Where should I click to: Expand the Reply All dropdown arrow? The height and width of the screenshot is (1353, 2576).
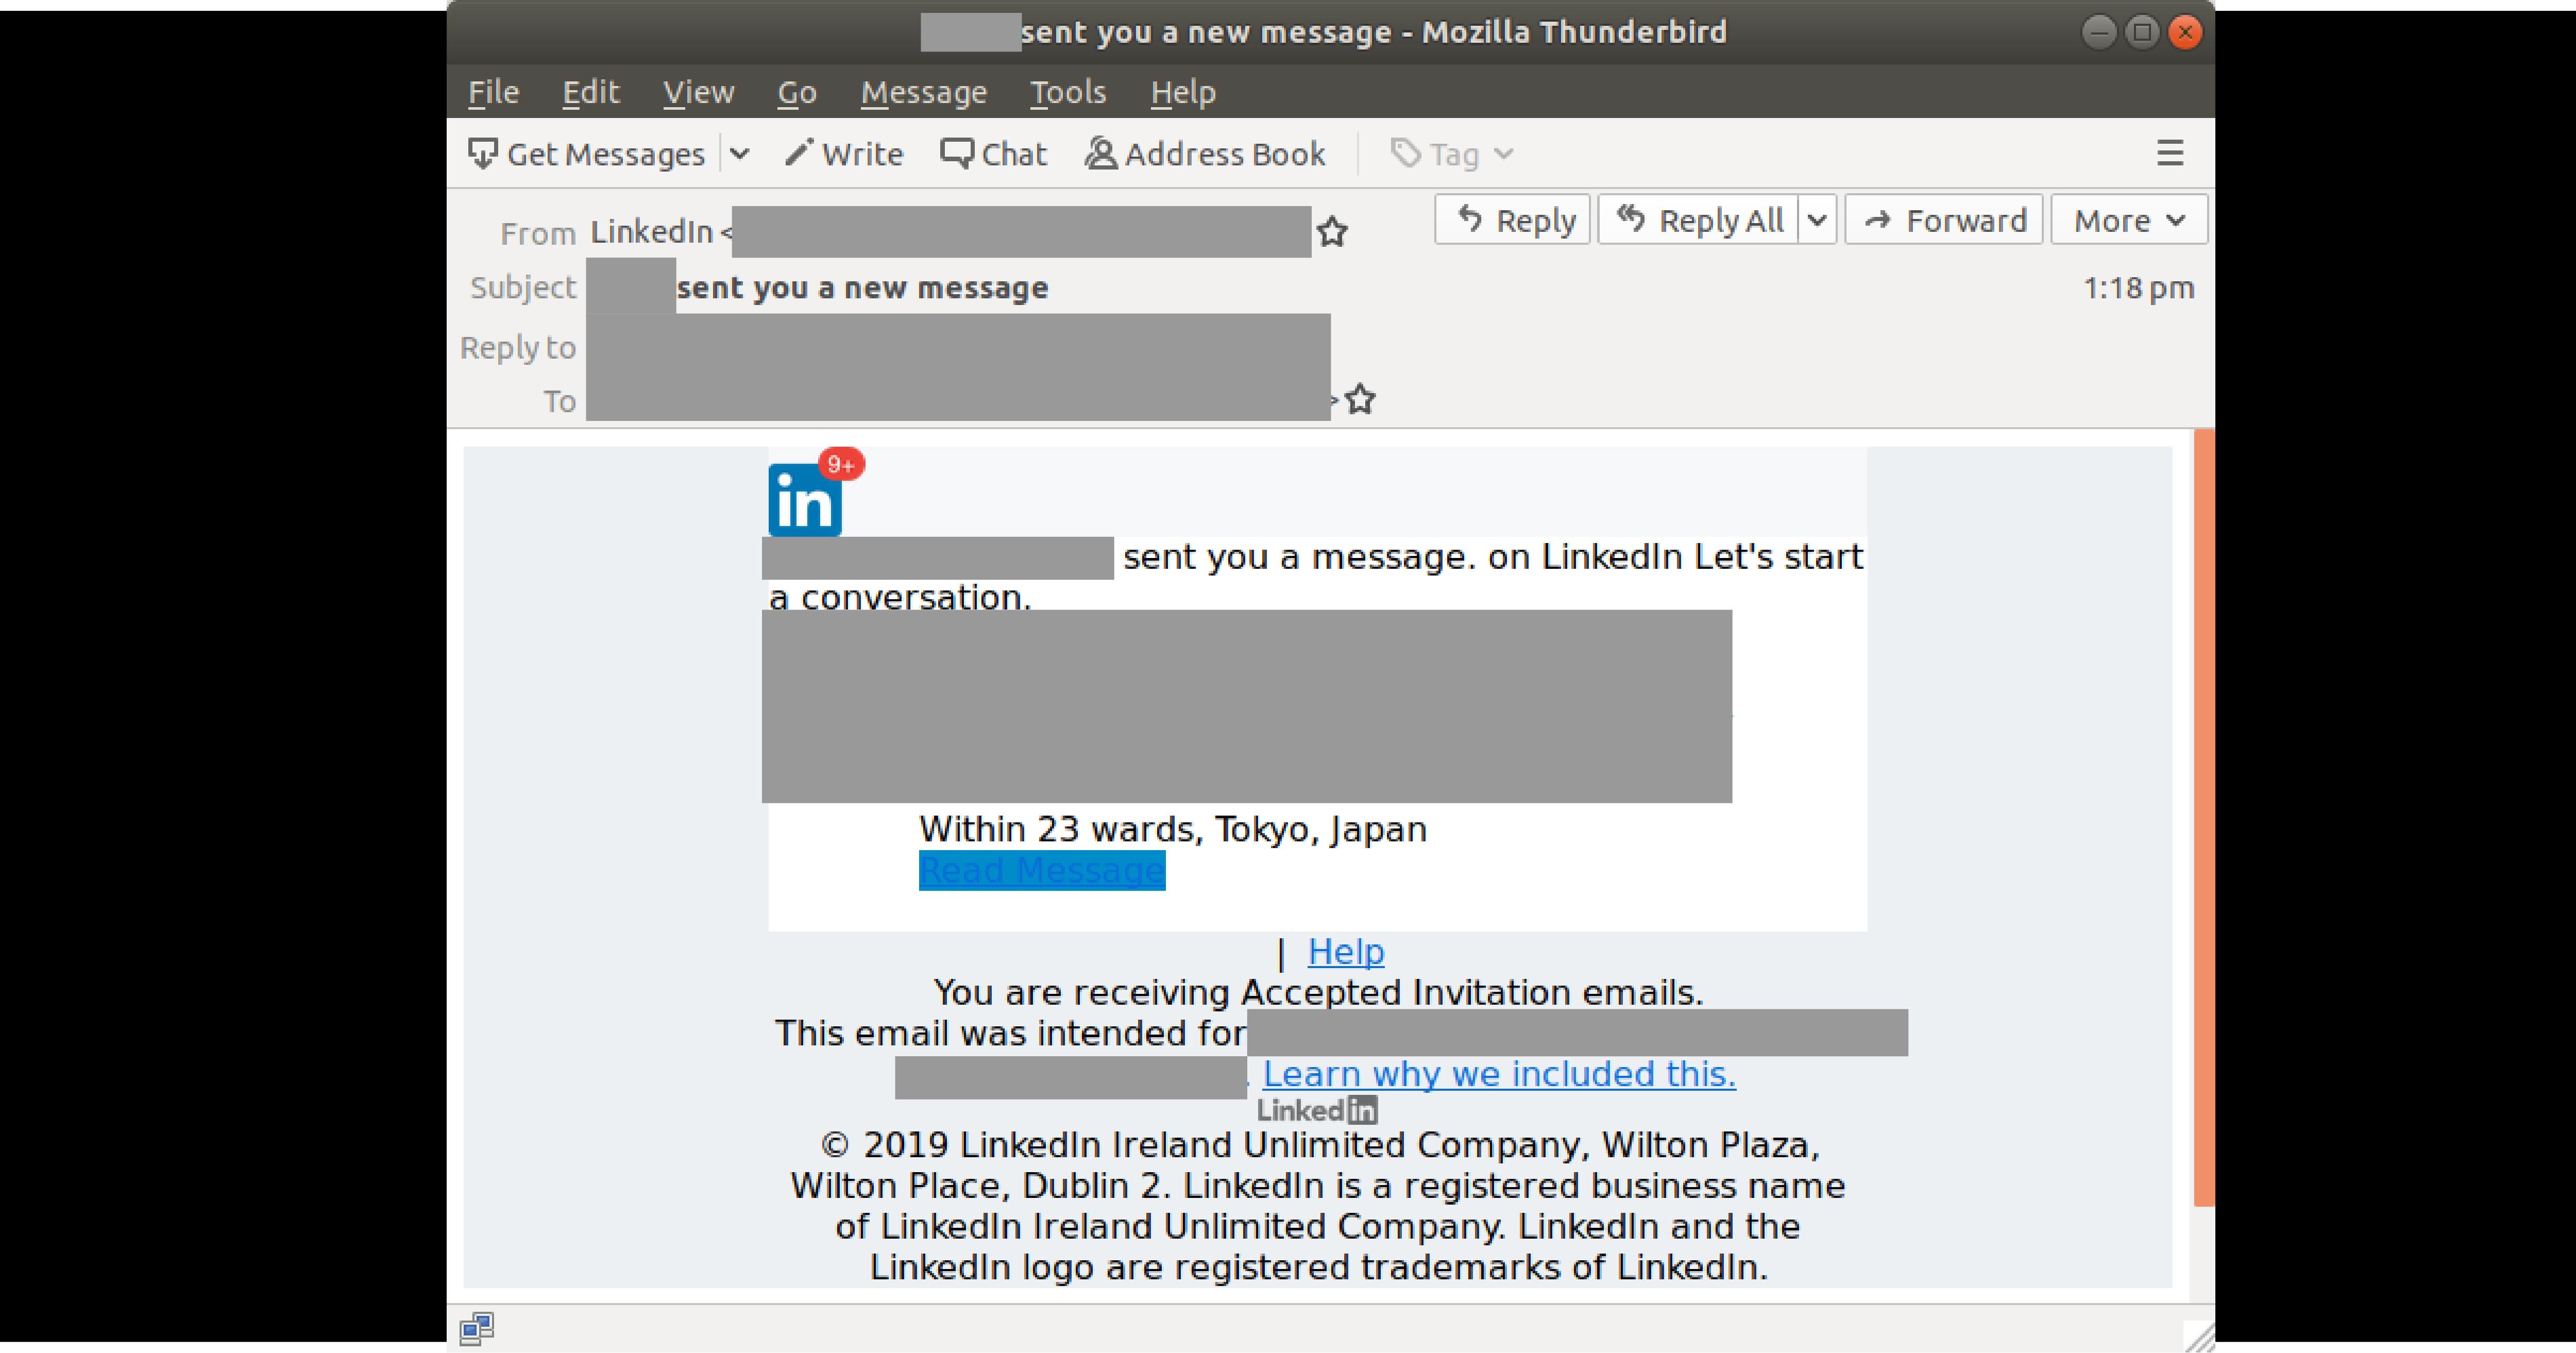click(1817, 220)
